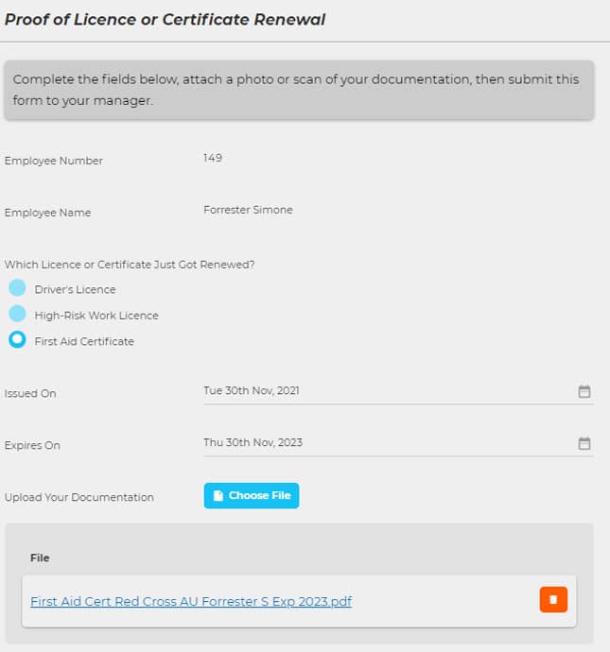Select the Driver's Licence radio option
The width and height of the screenshot is (610, 652).
(17, 288)
